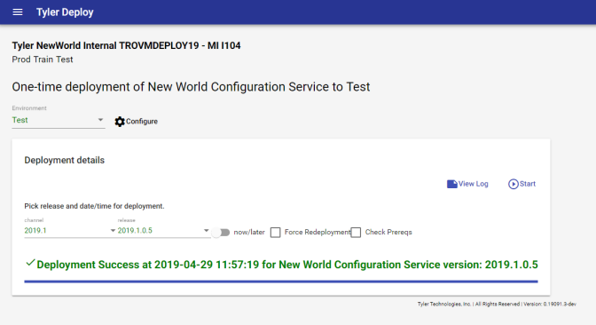Enable the Force Redeployment checkbox
This screenshot has width=596, height=325.
[276, 232]
